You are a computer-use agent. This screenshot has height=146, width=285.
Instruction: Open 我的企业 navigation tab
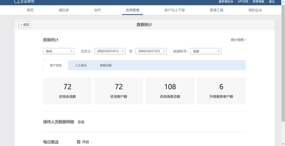(255, 10)
